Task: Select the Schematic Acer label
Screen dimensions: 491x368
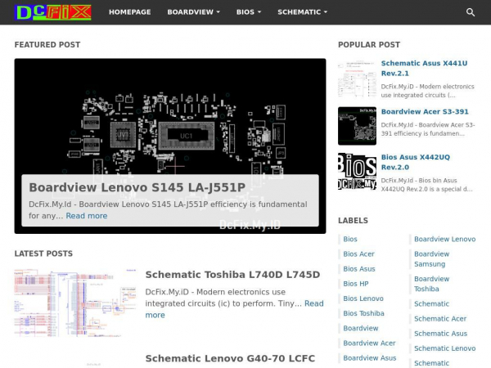Action: 440,319
